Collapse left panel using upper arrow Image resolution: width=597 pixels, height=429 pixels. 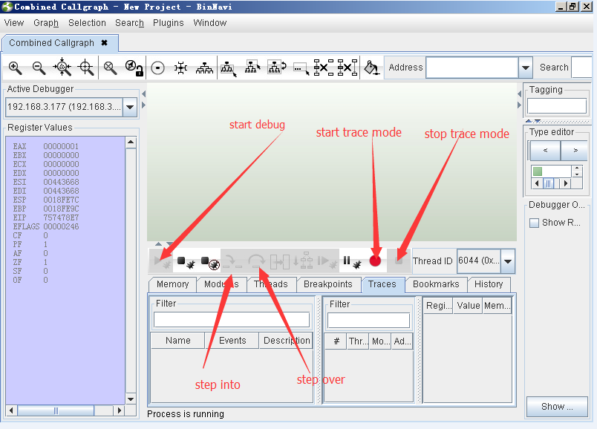143,94
